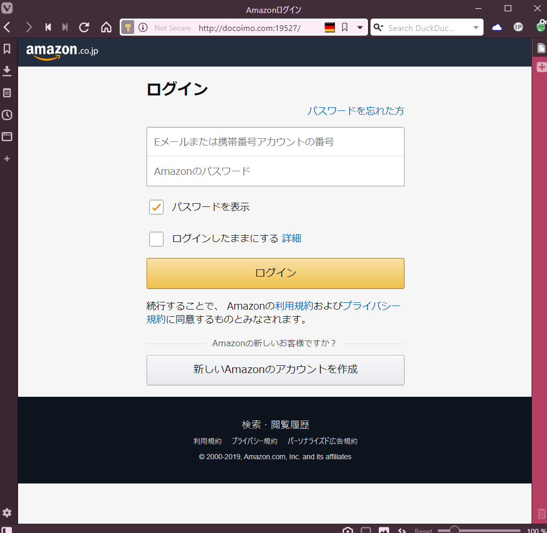547x533 pixels.
Task: Click the © 2000-2019, Amazon.com copyright text
Action: (x=275, y=457)
